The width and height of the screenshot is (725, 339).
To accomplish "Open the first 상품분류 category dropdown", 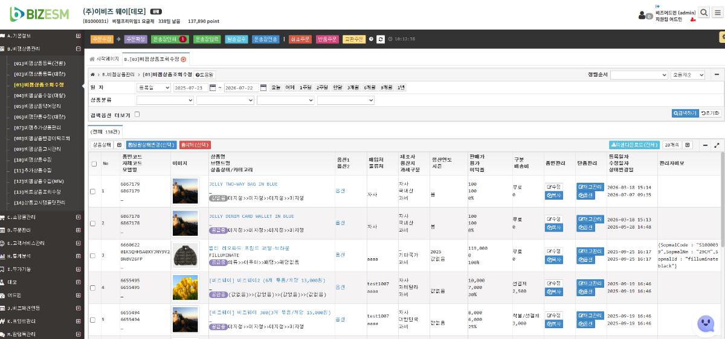I will 165,100.
